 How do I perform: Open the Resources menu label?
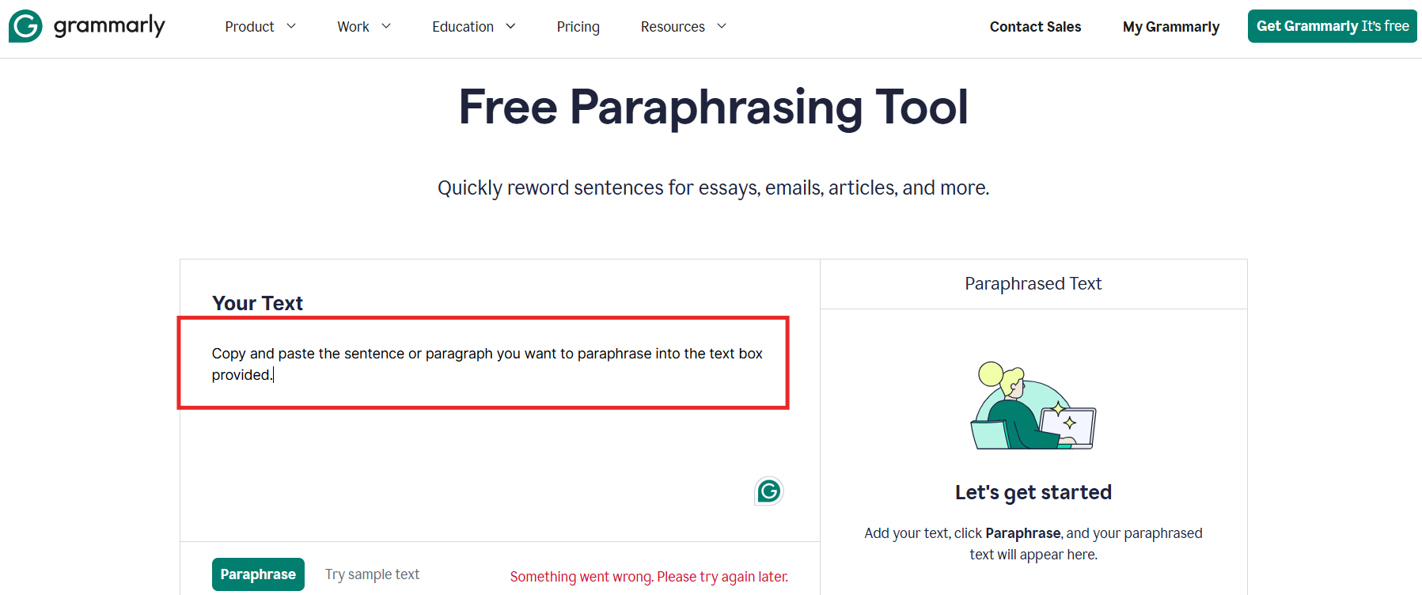pos(673,27)
